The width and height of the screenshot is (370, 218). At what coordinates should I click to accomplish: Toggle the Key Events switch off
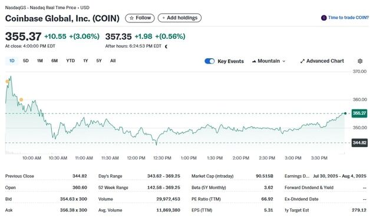tap(210, 61)
